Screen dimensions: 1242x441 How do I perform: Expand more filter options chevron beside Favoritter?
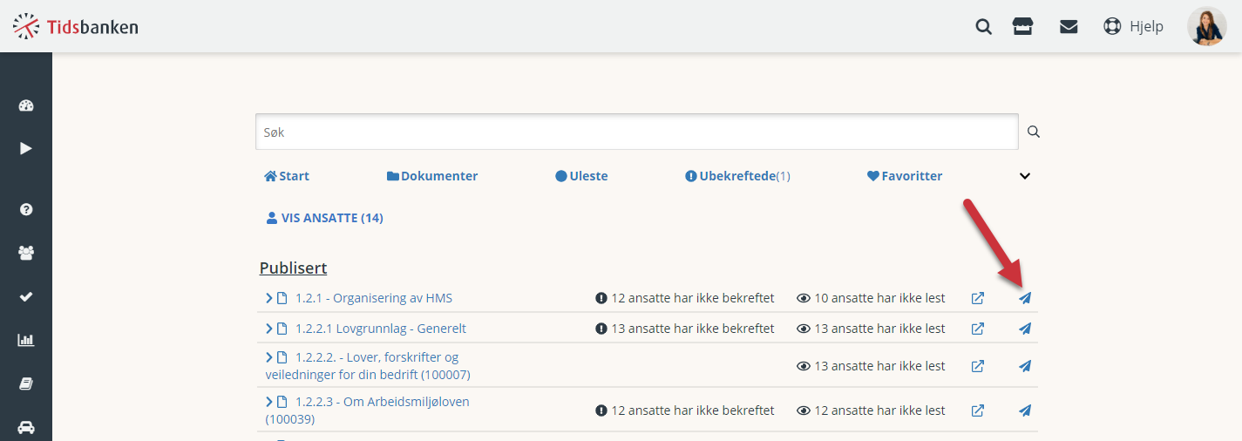coord(1025,176)
